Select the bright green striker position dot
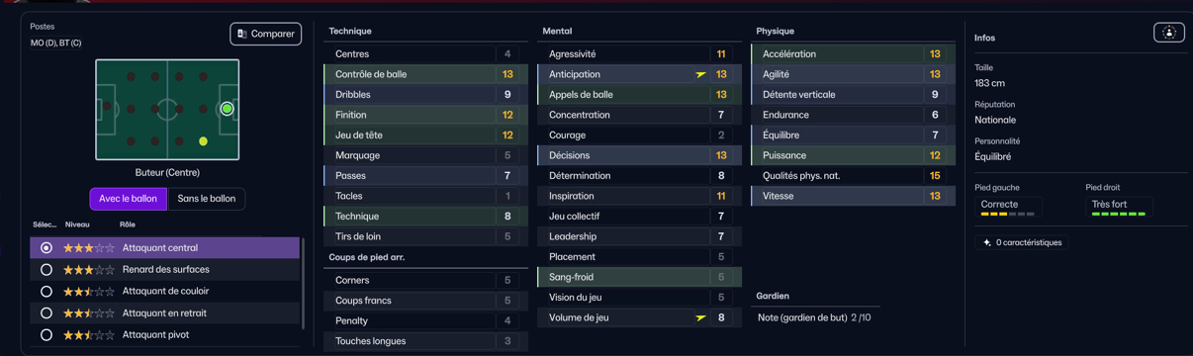The width and height of the screenshot is (1193, 356). point(227,109)
